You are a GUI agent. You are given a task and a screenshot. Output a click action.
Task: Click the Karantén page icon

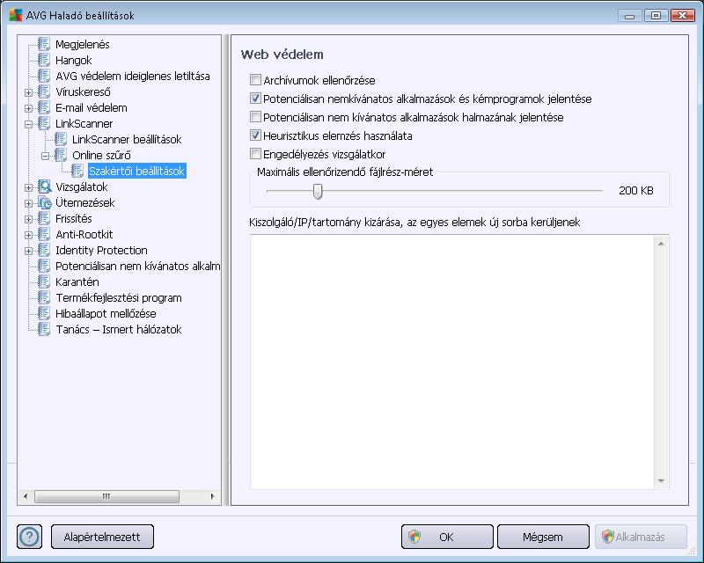coord(44,282)
